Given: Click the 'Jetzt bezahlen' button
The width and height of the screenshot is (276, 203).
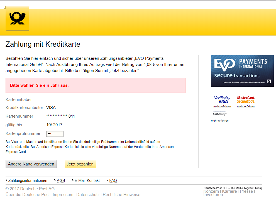Looking at the screenshot, I should pos(80,164).
